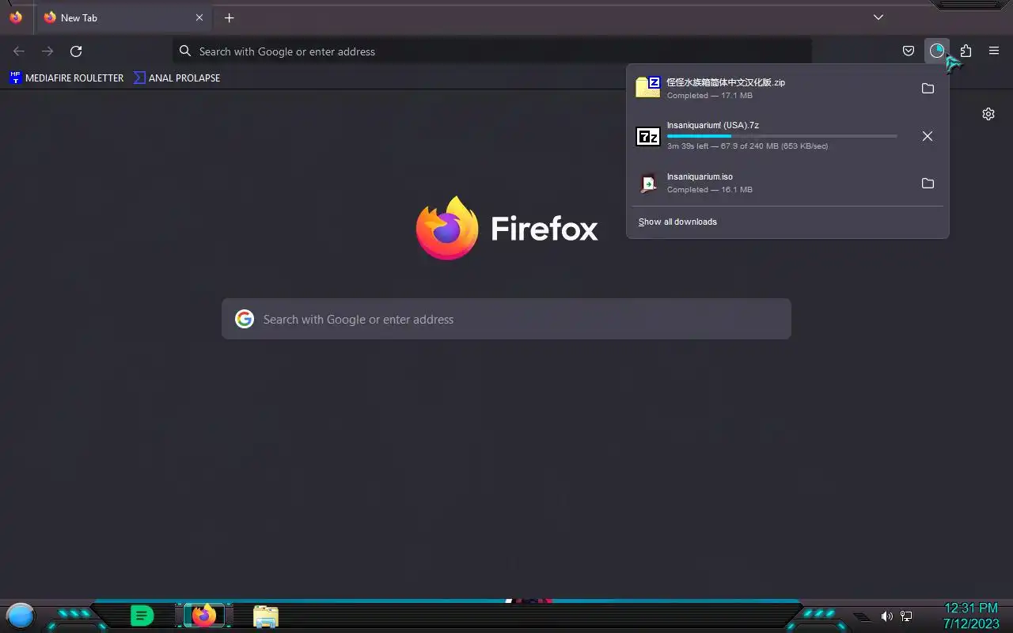1013x633 pixels.
Task: Open the Firefox application menu
Action: [x=994, y=51]
